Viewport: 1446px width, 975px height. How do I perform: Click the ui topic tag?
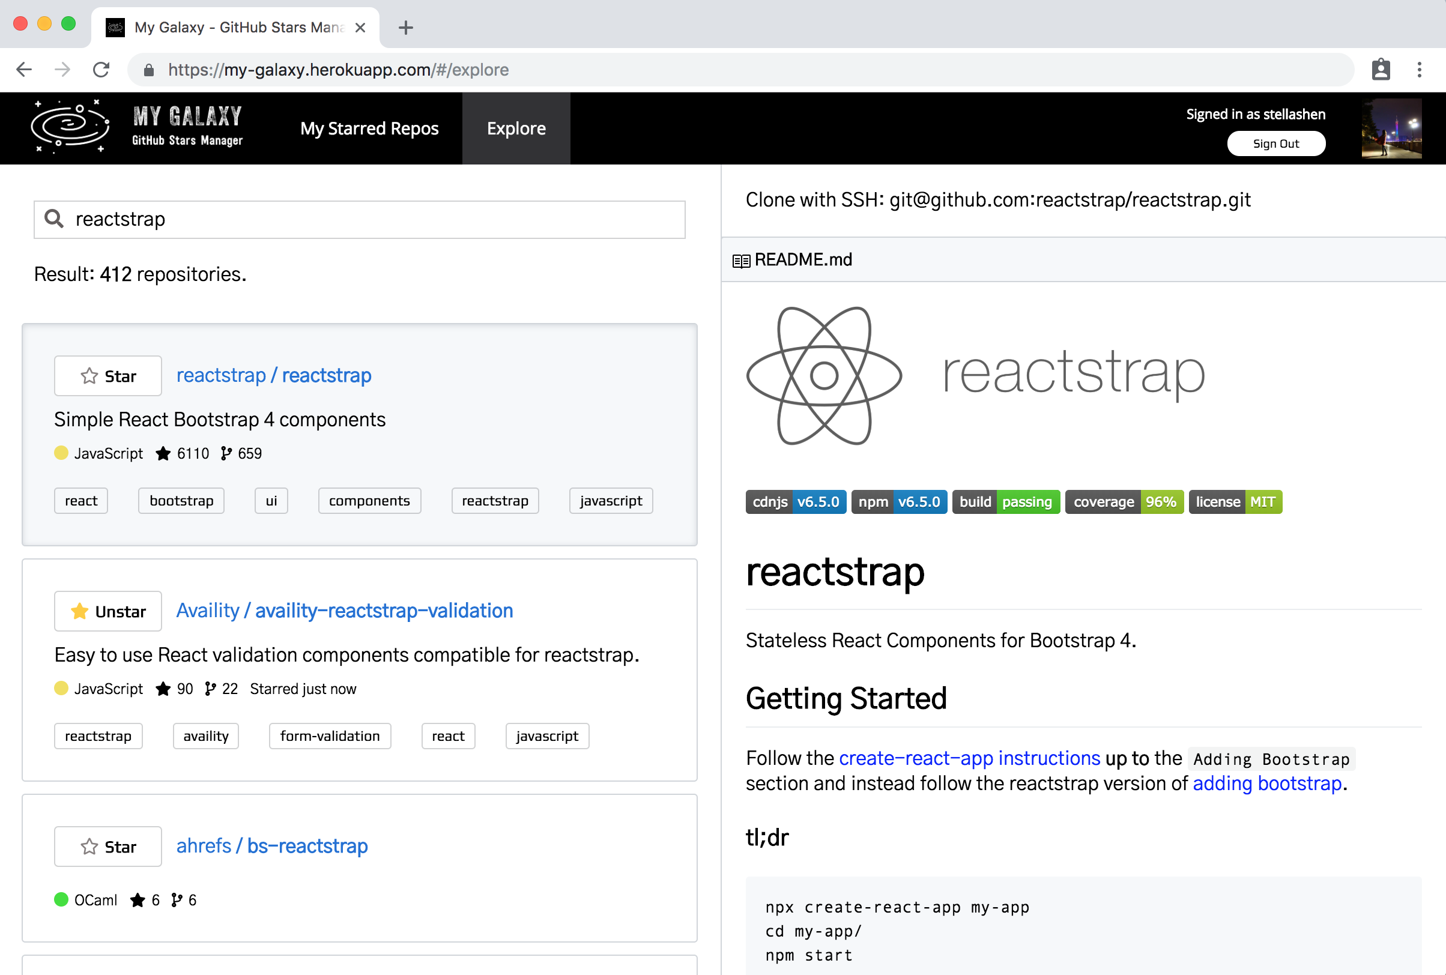click(271, 501)
